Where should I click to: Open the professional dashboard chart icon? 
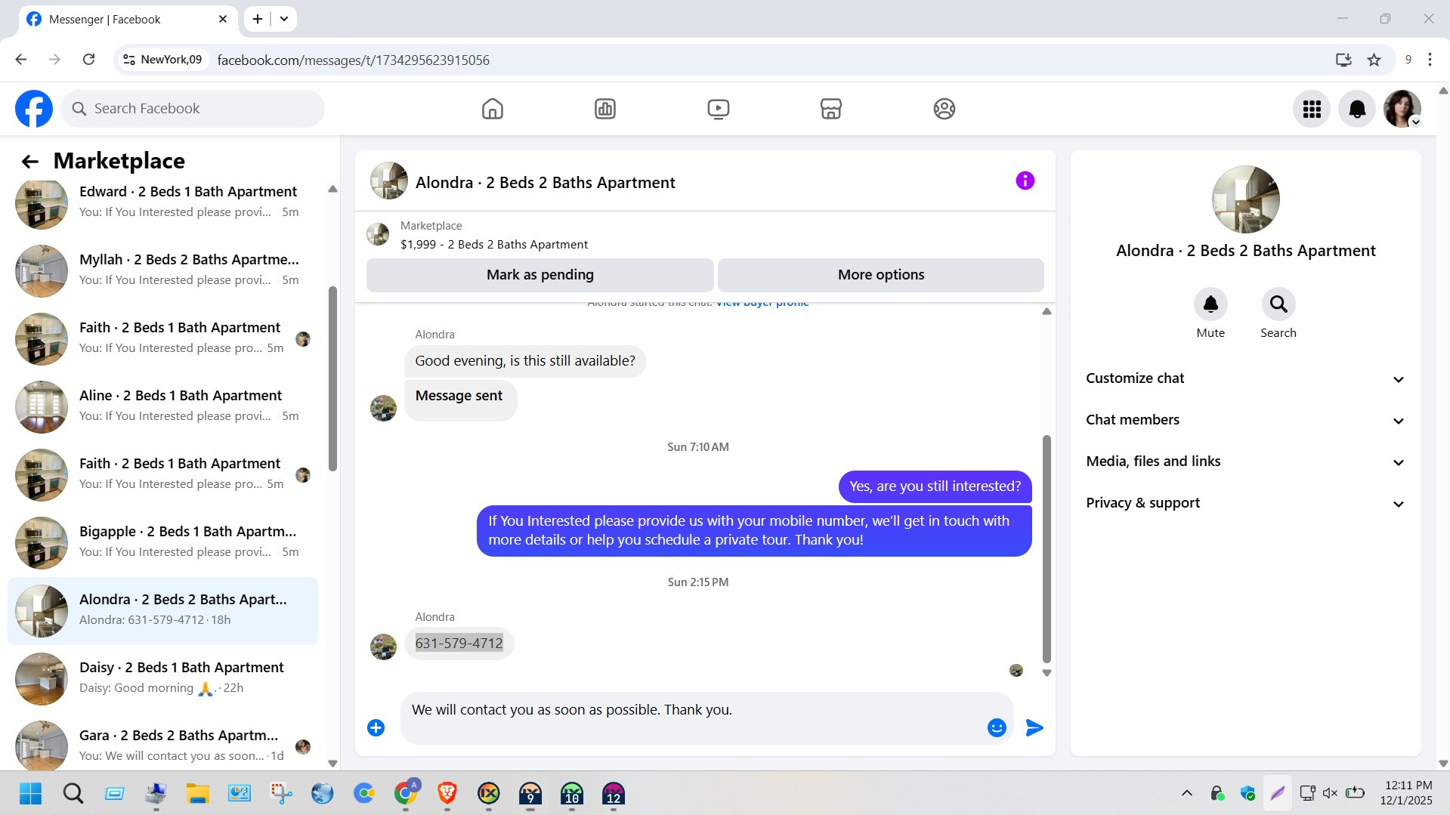[605, 109]
